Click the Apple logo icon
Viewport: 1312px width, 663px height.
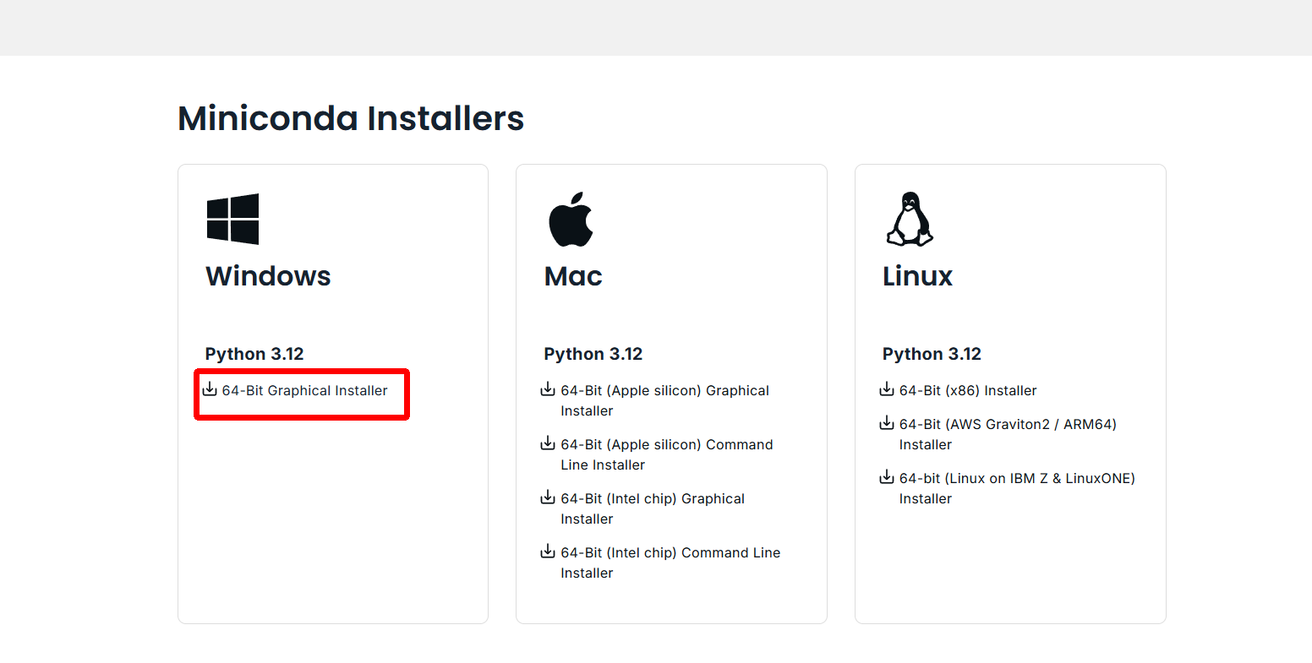[x=571, y=219]
